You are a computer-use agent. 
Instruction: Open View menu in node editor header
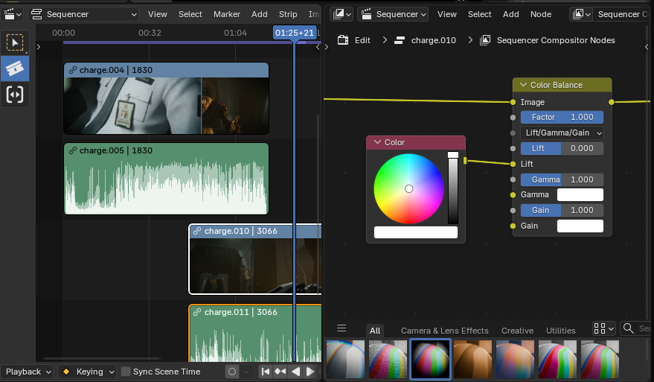(x=446, y=14)
